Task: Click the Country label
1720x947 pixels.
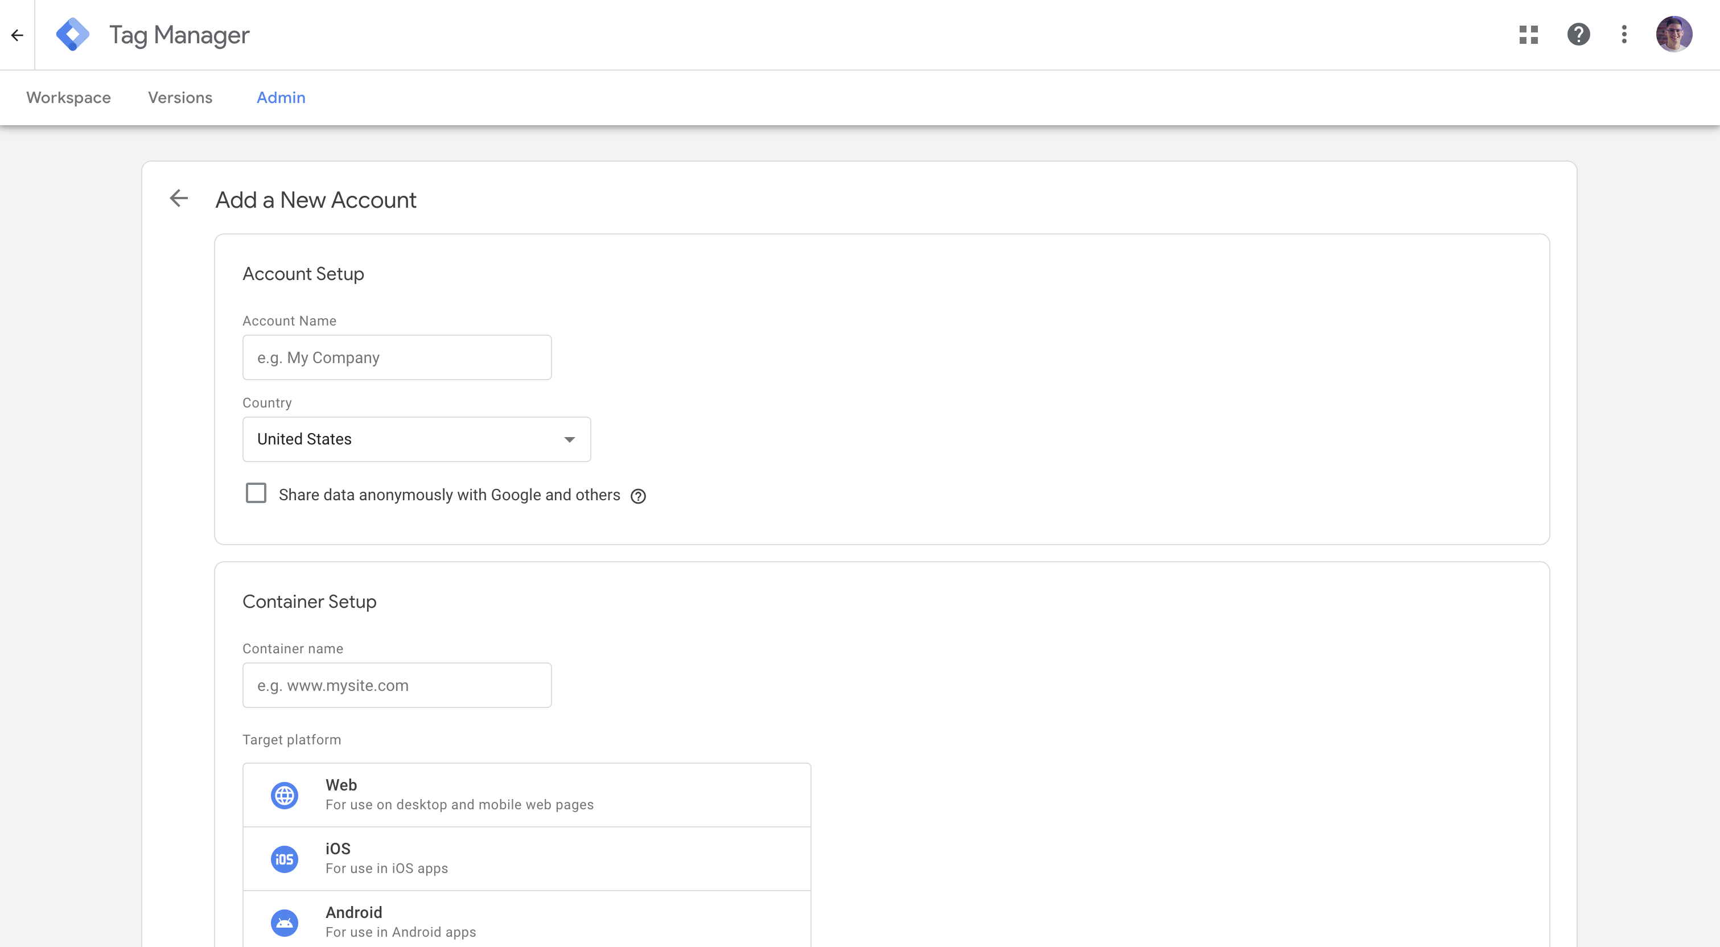Action: pyautogui.click(x=267, y=403)
